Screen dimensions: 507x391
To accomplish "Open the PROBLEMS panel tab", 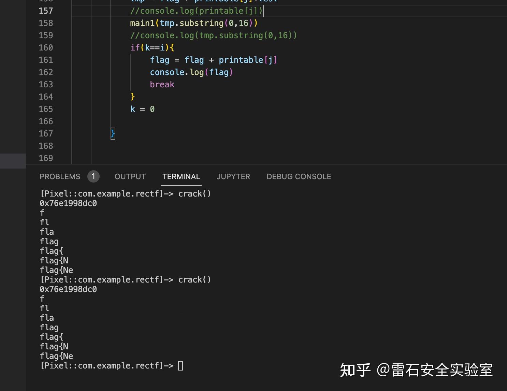I will click(60, 176).
